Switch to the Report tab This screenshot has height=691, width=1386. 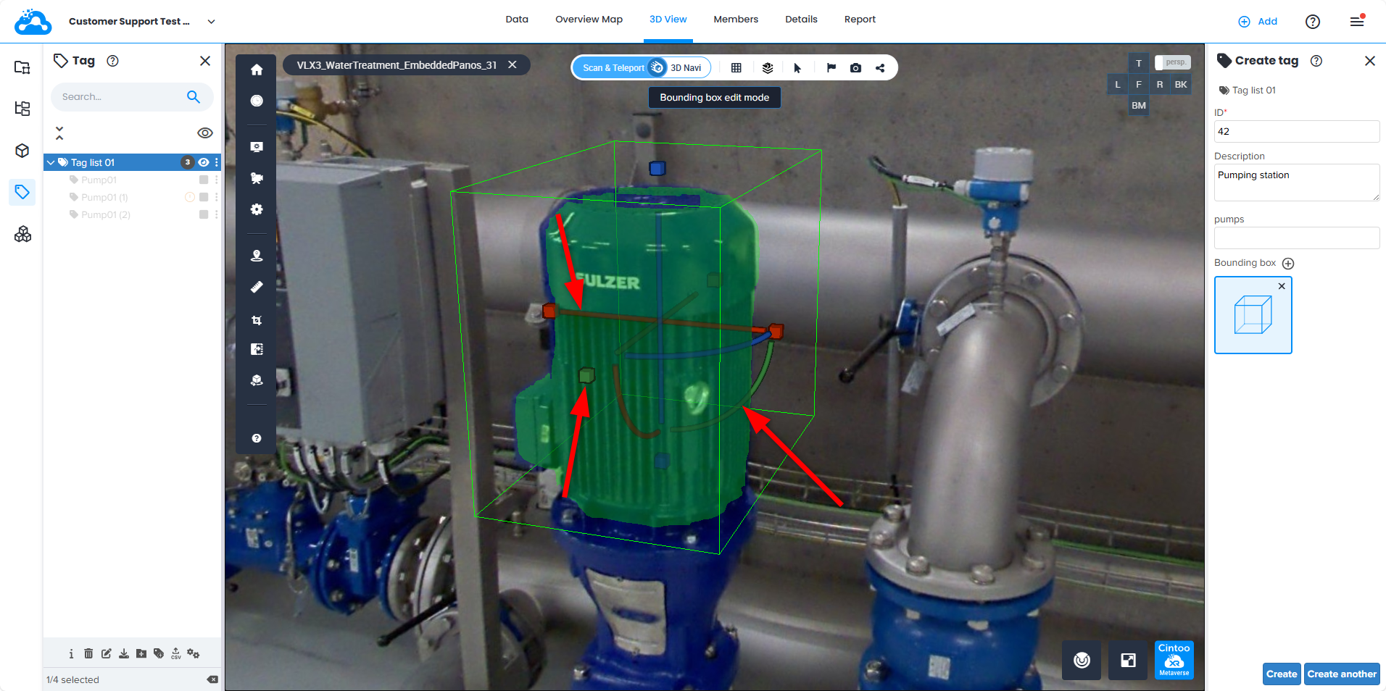click(860, 20)
